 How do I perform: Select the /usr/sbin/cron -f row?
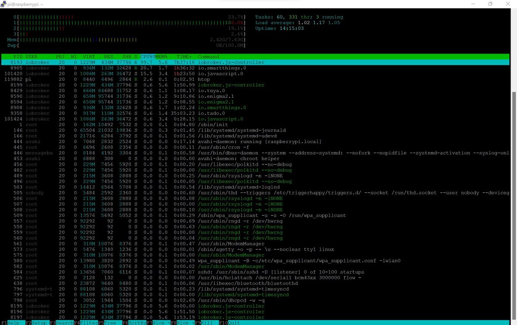pos(255,147)
